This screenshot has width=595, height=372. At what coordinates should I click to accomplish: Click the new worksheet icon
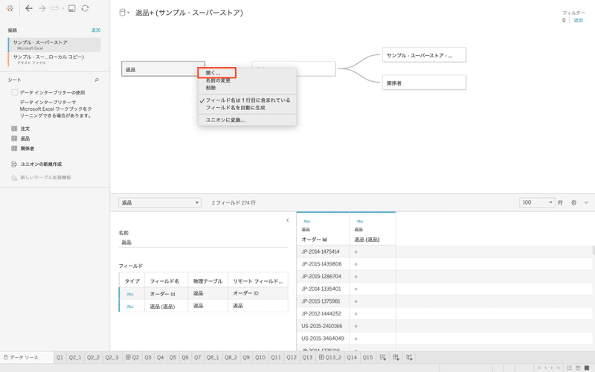tap(383, 358)
